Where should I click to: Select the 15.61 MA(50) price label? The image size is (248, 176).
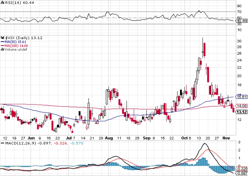pos(241,97)
